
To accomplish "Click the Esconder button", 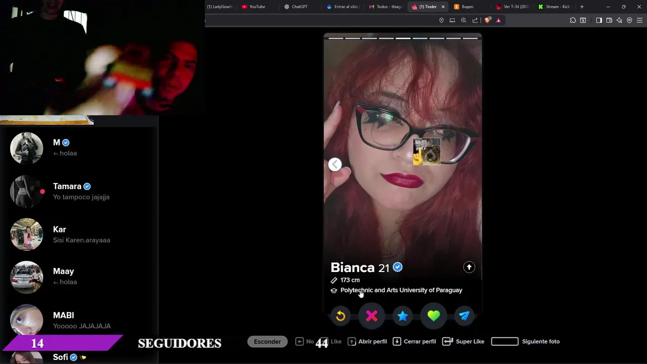I will pyautogui.click(x=267, y=342).
